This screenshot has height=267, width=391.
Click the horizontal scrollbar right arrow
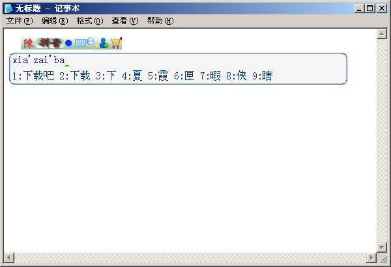371,257
